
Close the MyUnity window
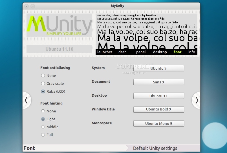(27, 6)
